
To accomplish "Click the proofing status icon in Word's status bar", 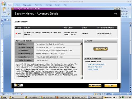I will 22,94.
